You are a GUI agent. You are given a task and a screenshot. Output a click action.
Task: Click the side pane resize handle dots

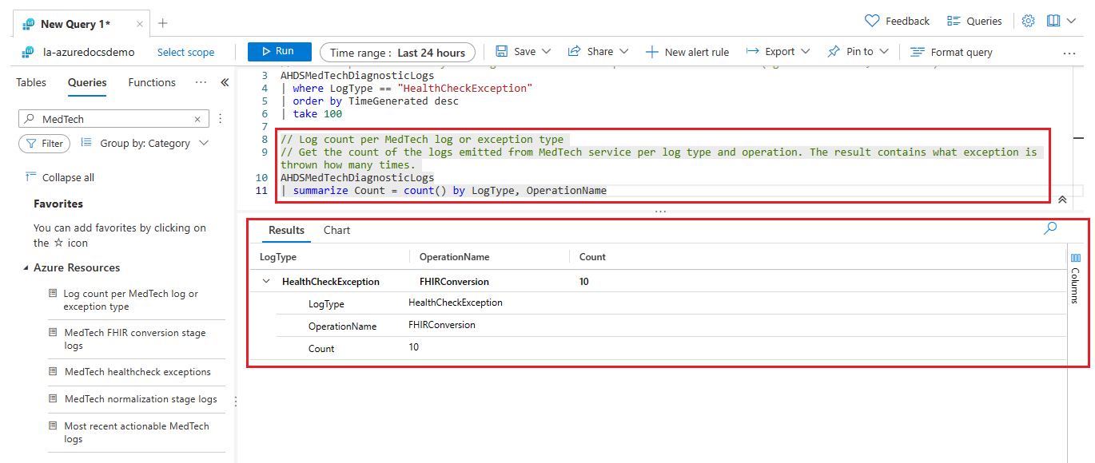(x=235, y=401)
